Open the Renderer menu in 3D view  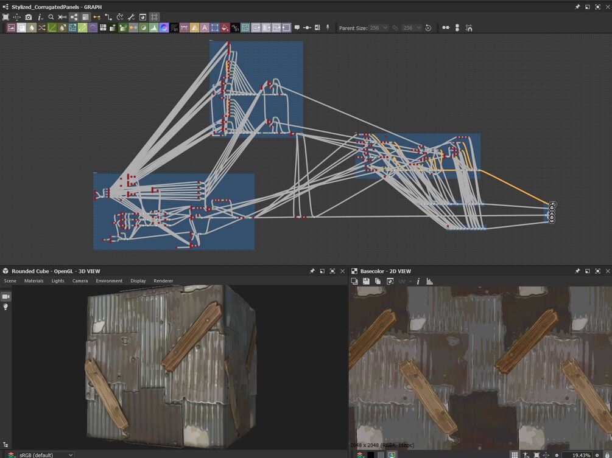[163, 281]
